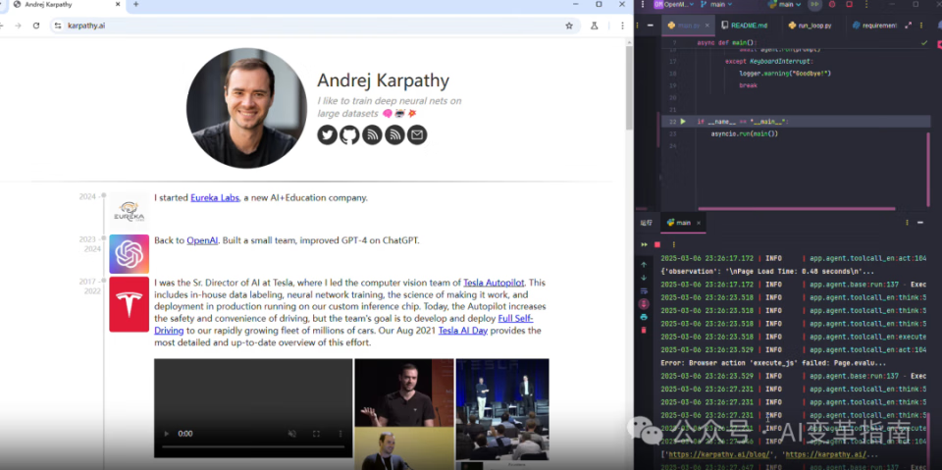
Task: Click the OpenAI logo thumbnail
Action: click(130, 254)
